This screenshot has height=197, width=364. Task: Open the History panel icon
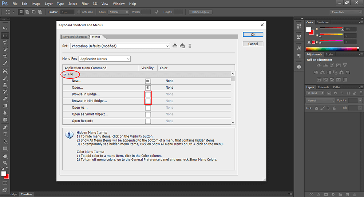tap(299, 26)
